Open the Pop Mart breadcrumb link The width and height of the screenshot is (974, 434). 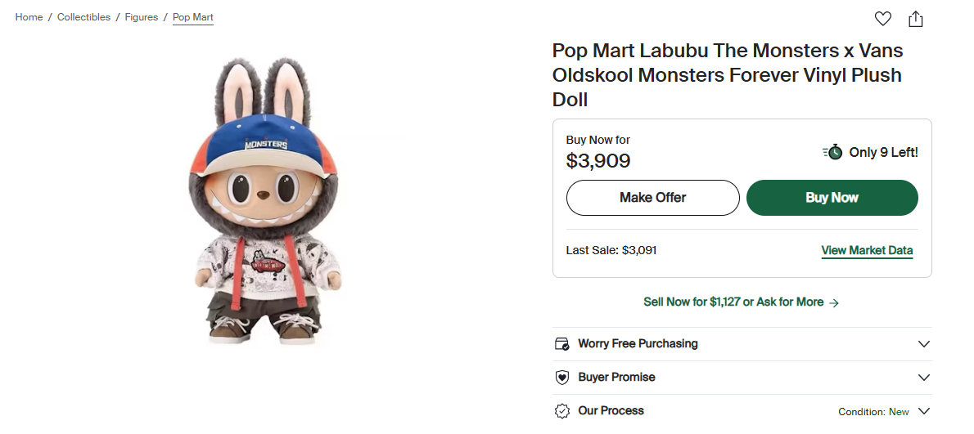pyautogui.click(x=193, y=17)
